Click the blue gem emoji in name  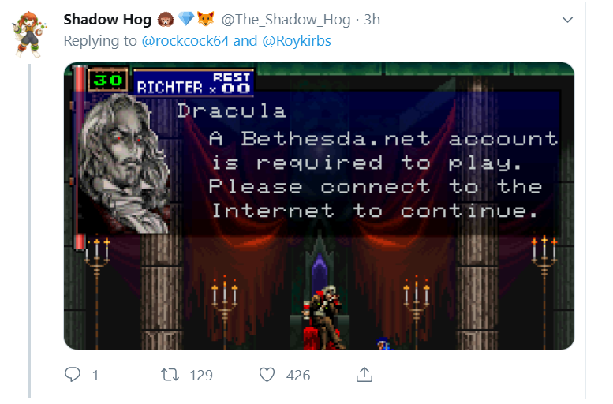pos(185,19)
